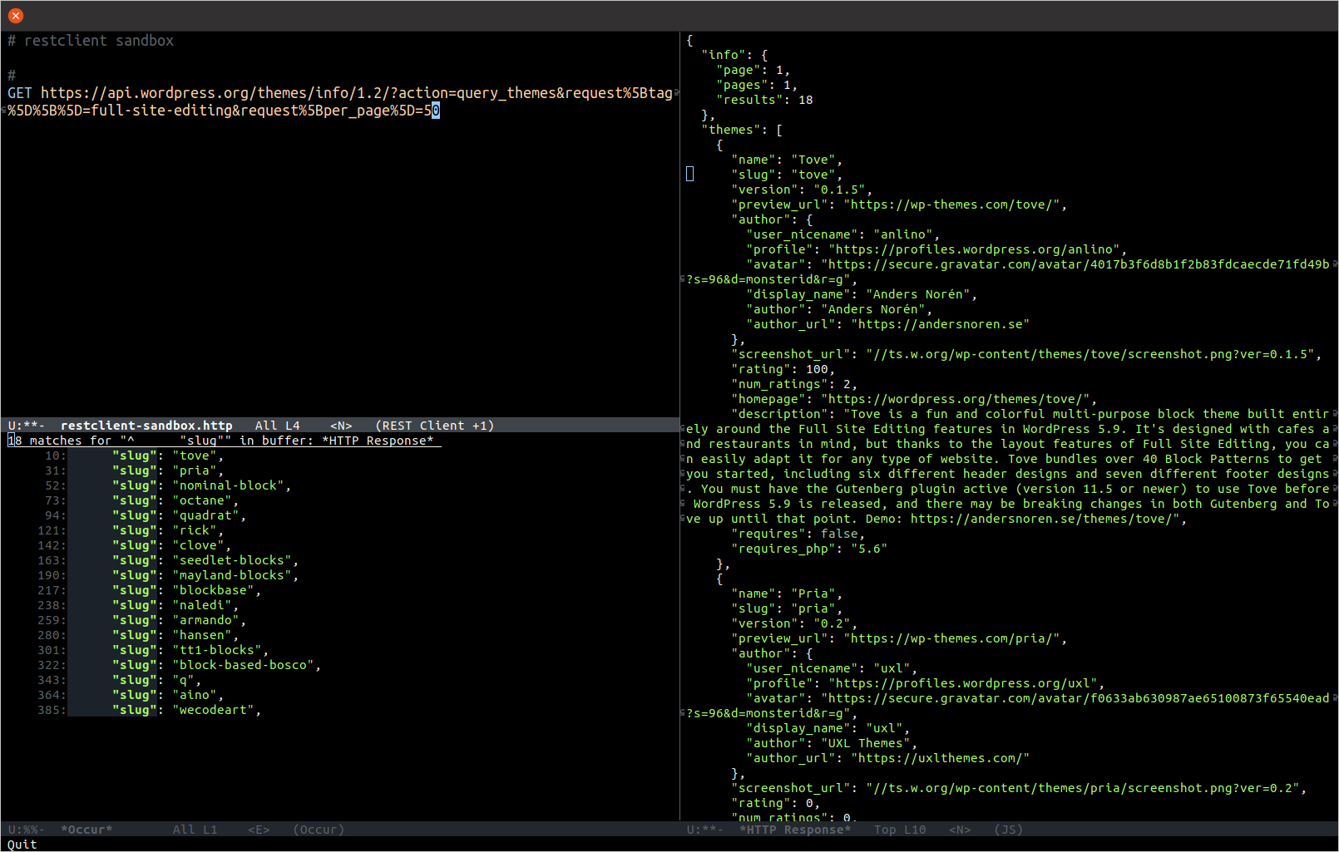Screen dimensions: 1339x852
Task: Click the '<E>' evil state indicator in Occur mode line
Action: click(259, 830)
